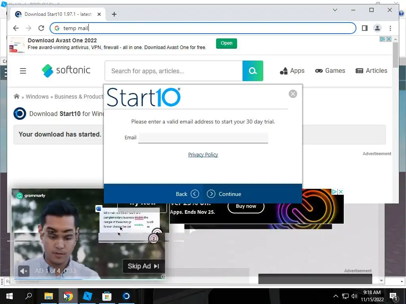This screenshot has height=304, width=406.
Task: Open the Windows breadcrumb link
Action: 37,97
